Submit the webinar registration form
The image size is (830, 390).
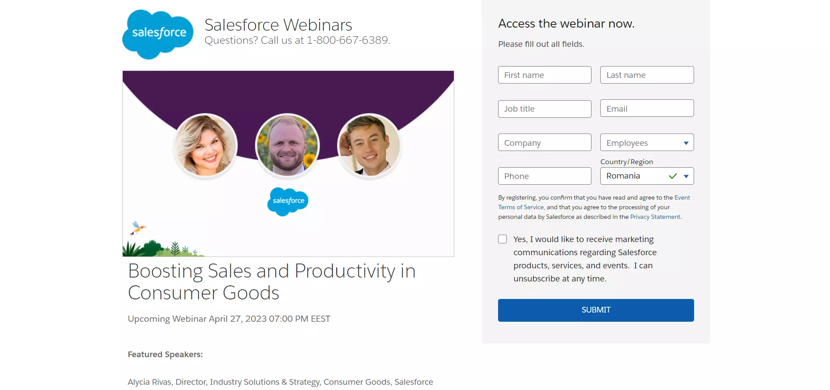pos(596,310)
